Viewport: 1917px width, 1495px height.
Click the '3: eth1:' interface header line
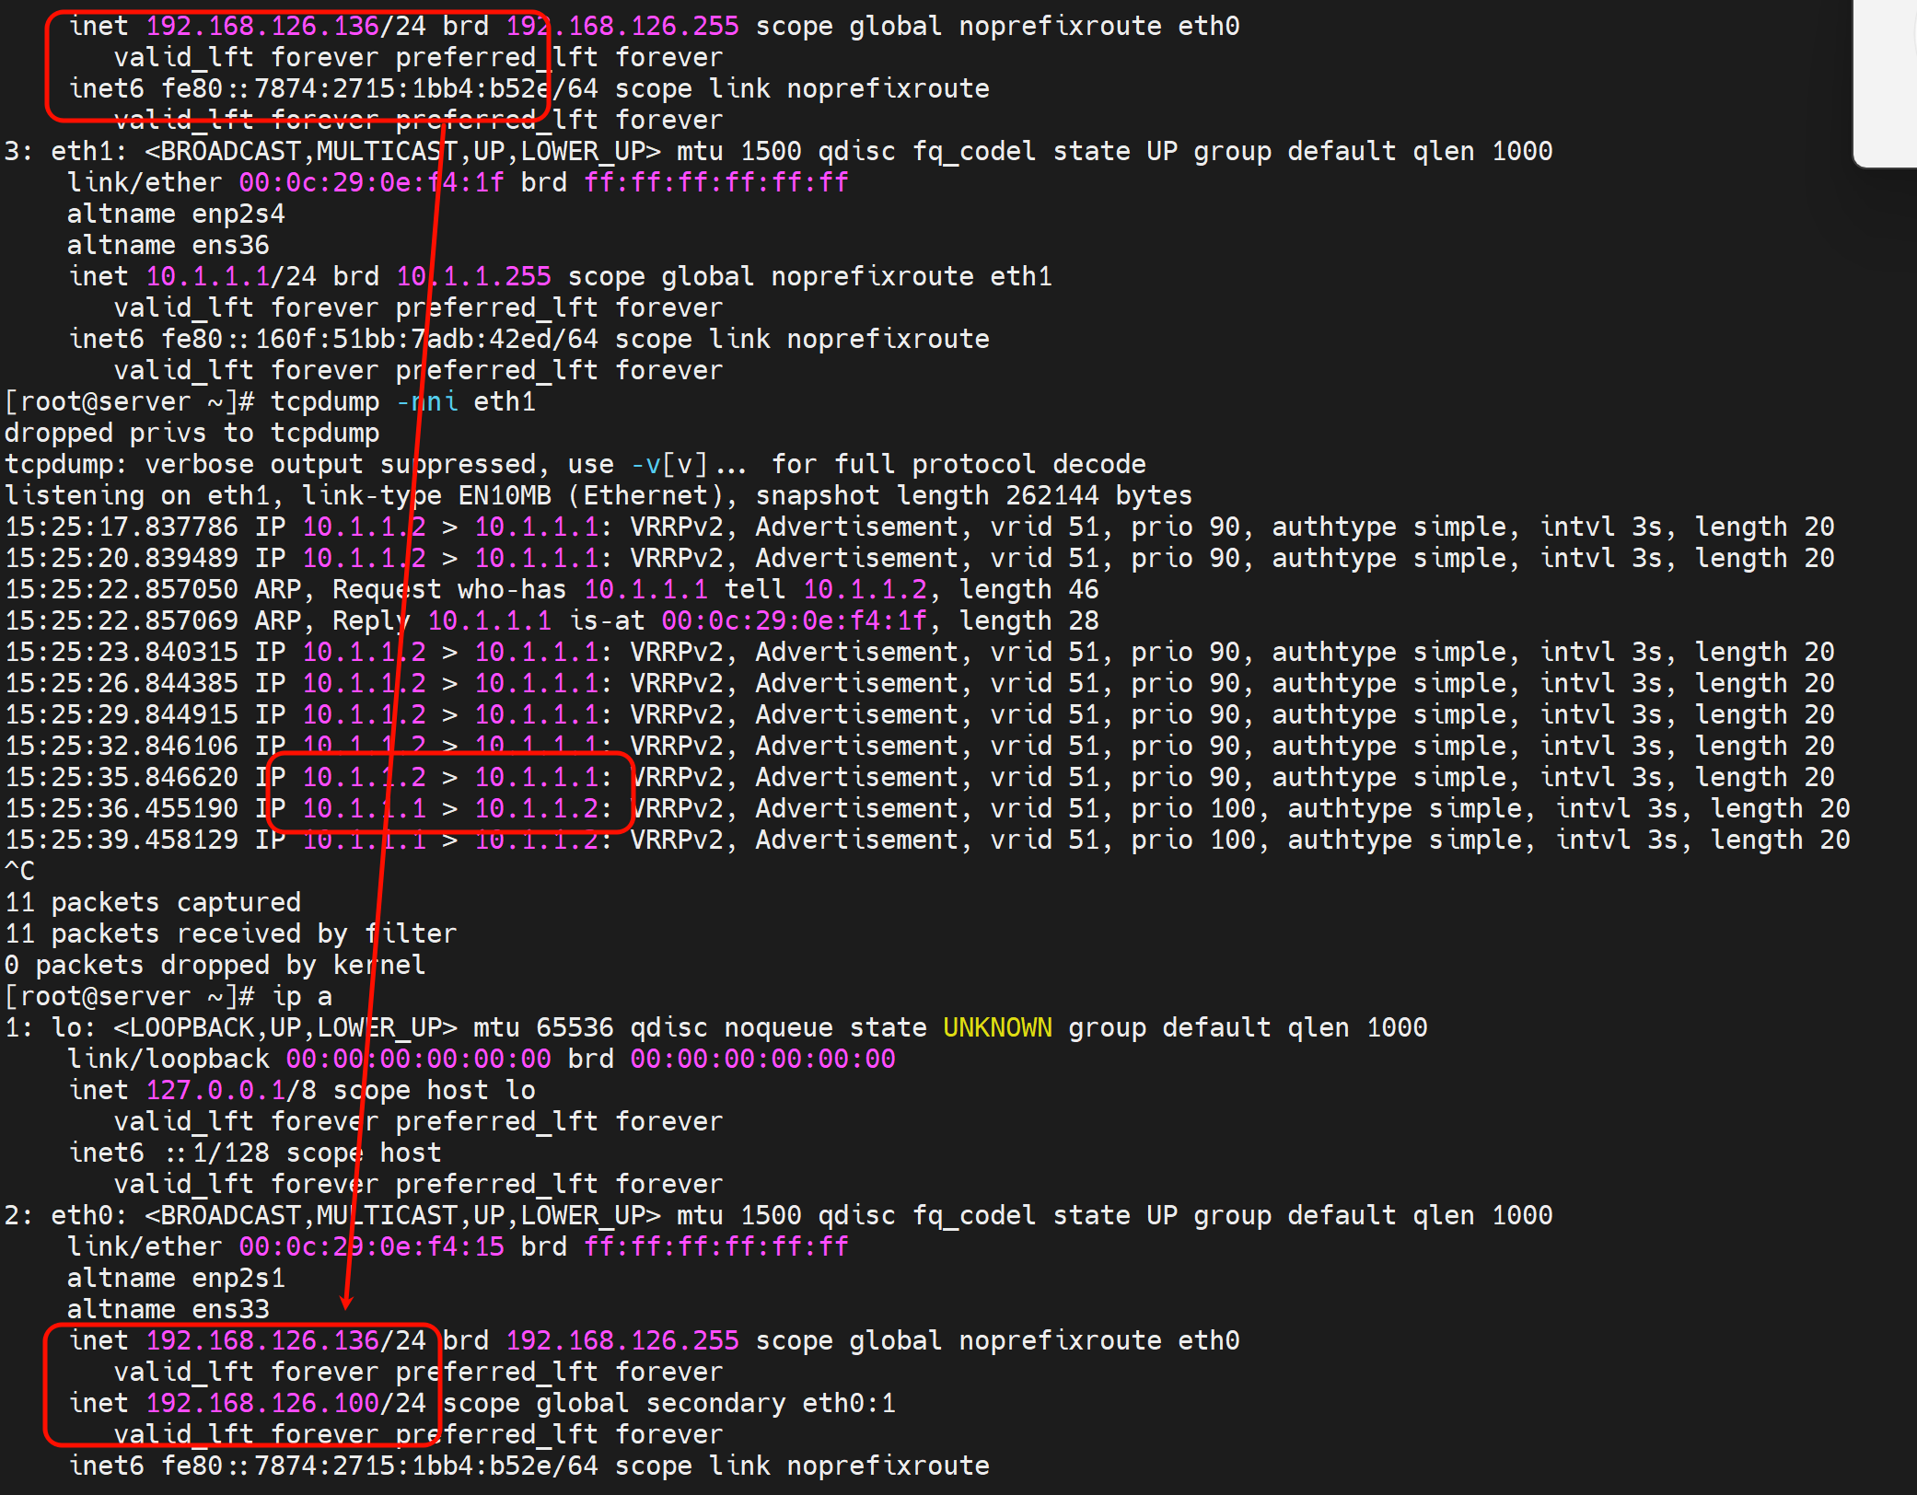(x=64, y=152)
